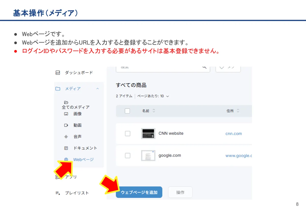Viewport: 306px width, 216px height.
Task: Click the ウェブページを追加 button
Action: point(139,192)
